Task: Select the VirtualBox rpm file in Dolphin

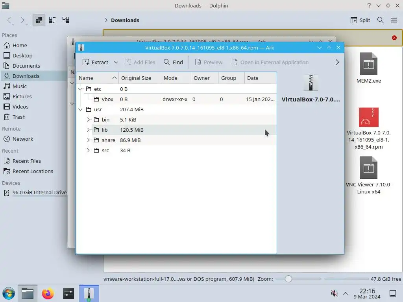Action: pos(368,129)
